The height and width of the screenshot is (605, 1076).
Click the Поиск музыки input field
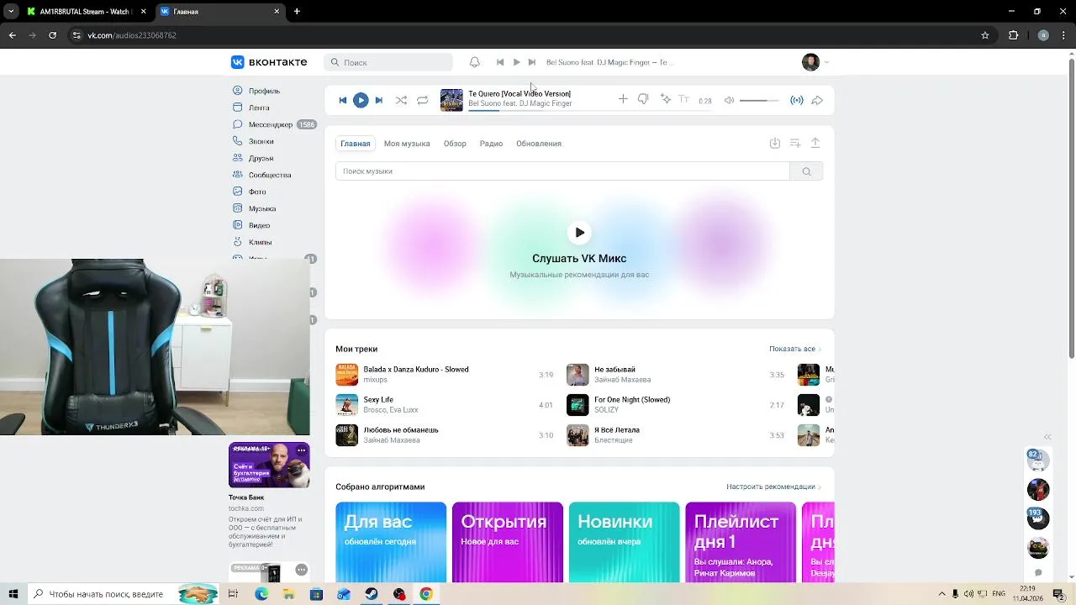[562, 171]
